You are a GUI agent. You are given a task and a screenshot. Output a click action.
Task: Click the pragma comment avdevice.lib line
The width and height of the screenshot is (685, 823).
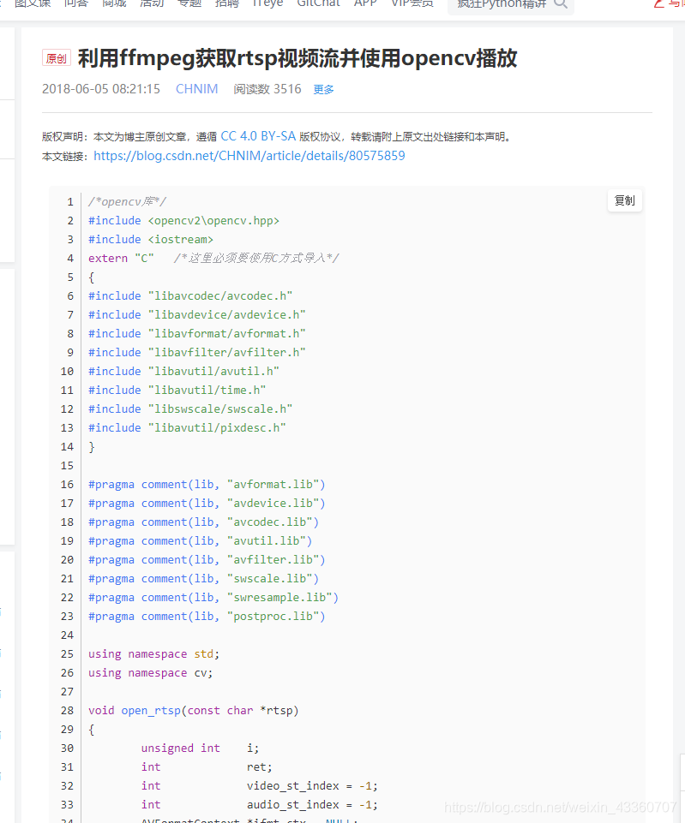207,504
